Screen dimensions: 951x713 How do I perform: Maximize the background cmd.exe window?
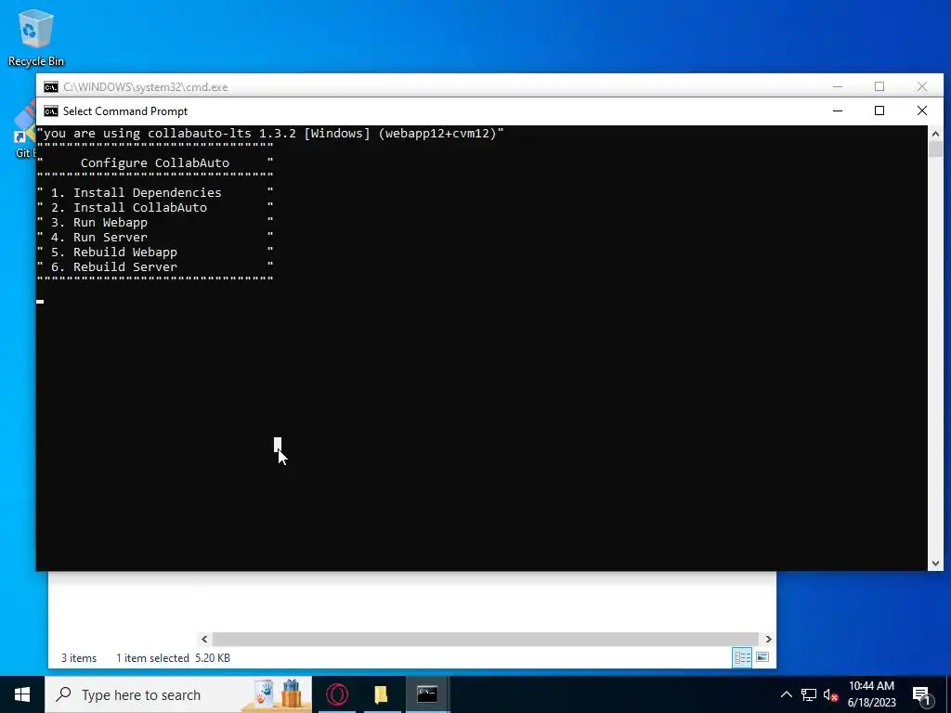coord(879,86)
